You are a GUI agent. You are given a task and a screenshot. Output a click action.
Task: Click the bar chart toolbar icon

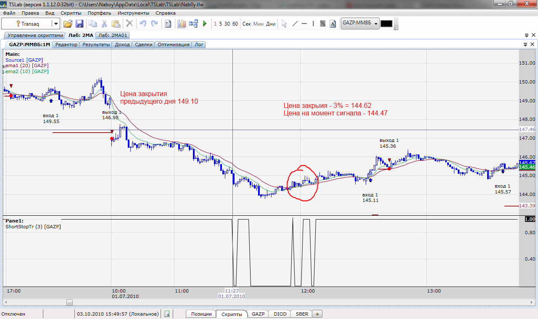click(x=182, y=24)
